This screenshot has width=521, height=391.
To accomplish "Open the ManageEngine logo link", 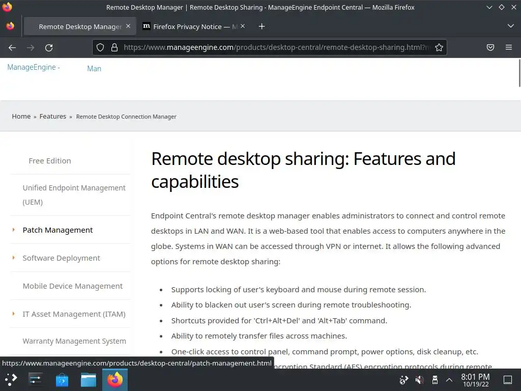I will click(34, 67).
